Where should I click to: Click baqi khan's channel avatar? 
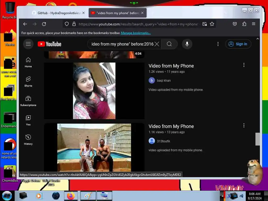[152, 80]
